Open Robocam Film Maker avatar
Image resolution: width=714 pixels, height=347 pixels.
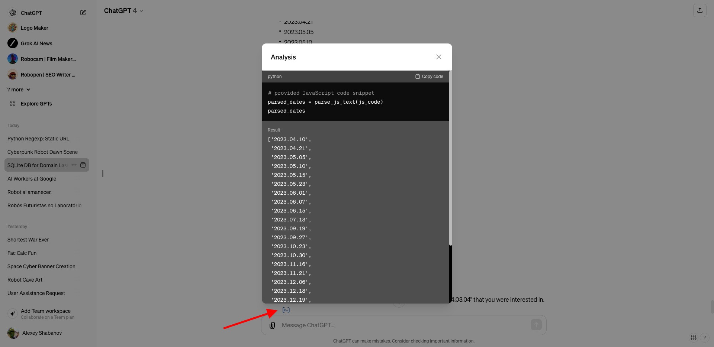(13, 59)
